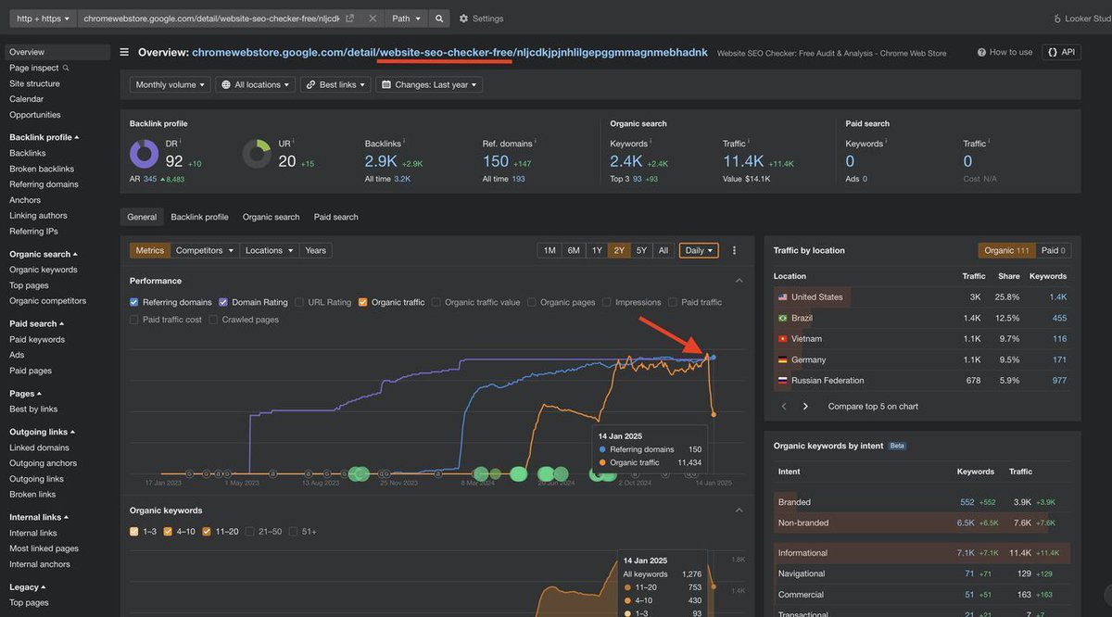Screen dimensions: 1112x617
Task: Open Competitors dropdown in chart
Action: point(205,250)
